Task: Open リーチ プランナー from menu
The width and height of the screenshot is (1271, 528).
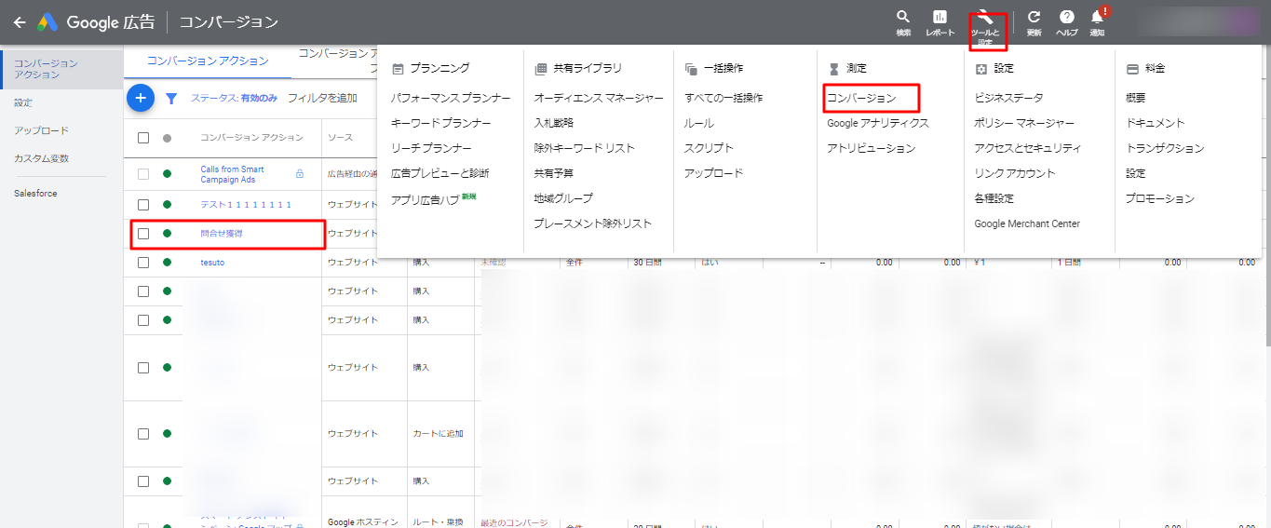Action: pos(431,148)
